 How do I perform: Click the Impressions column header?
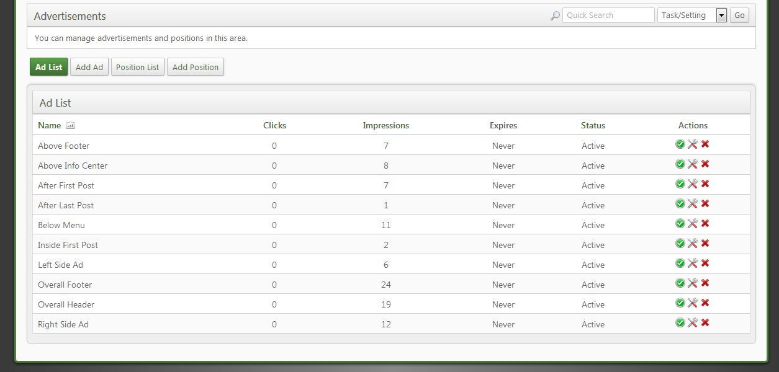pyautogui.click(x=385, y=125)
